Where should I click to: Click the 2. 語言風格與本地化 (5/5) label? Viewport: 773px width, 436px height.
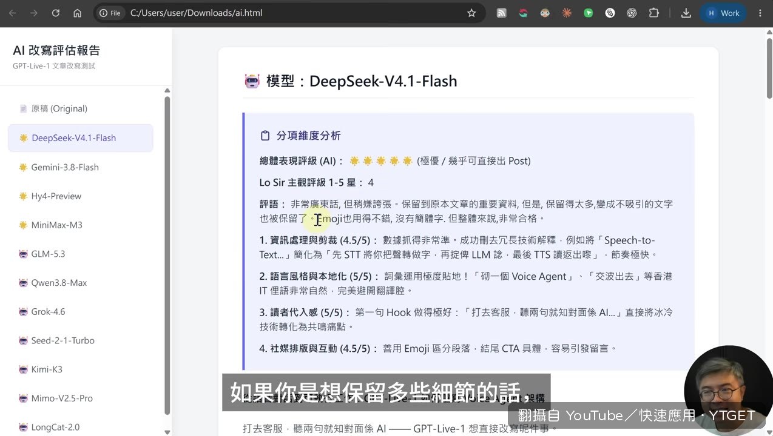[320, 277]
